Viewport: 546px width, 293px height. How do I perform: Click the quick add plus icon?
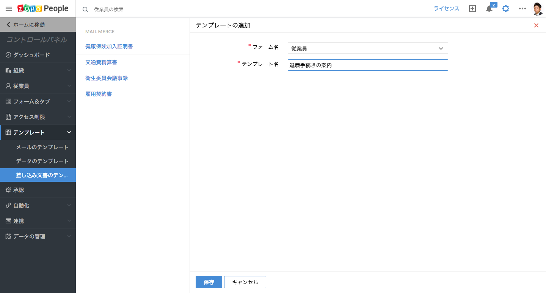point(472,9)
